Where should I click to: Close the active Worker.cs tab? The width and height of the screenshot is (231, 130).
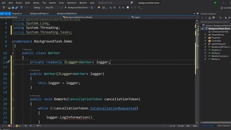click(x=9, y=14)
